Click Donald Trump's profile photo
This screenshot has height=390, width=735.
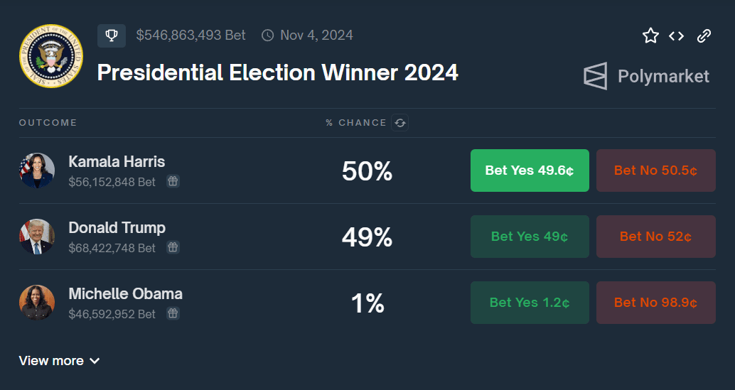tap(37, 237)
